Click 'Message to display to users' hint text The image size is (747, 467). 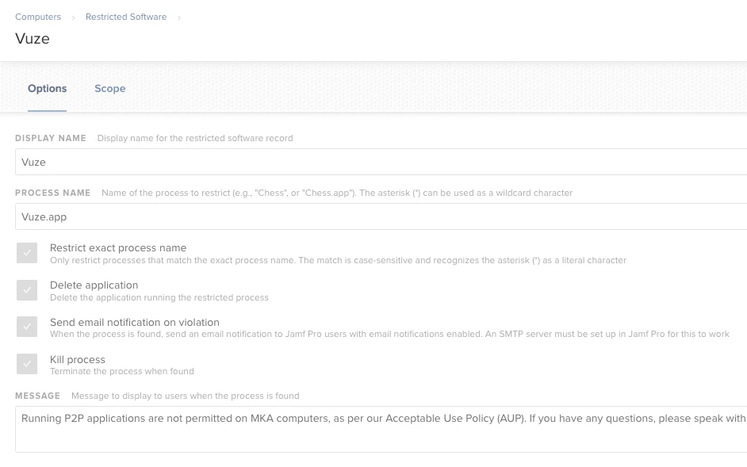[x=186, y=396]
